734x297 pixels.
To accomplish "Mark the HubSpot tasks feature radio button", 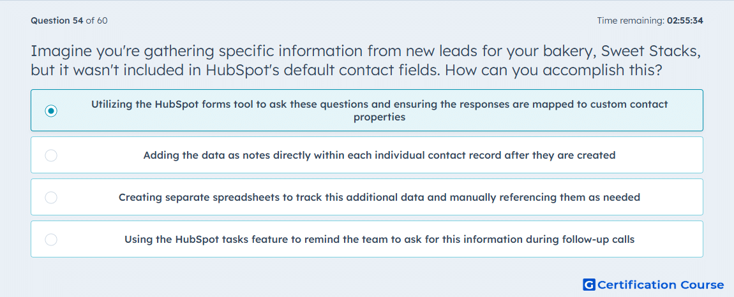I will 51,240.
